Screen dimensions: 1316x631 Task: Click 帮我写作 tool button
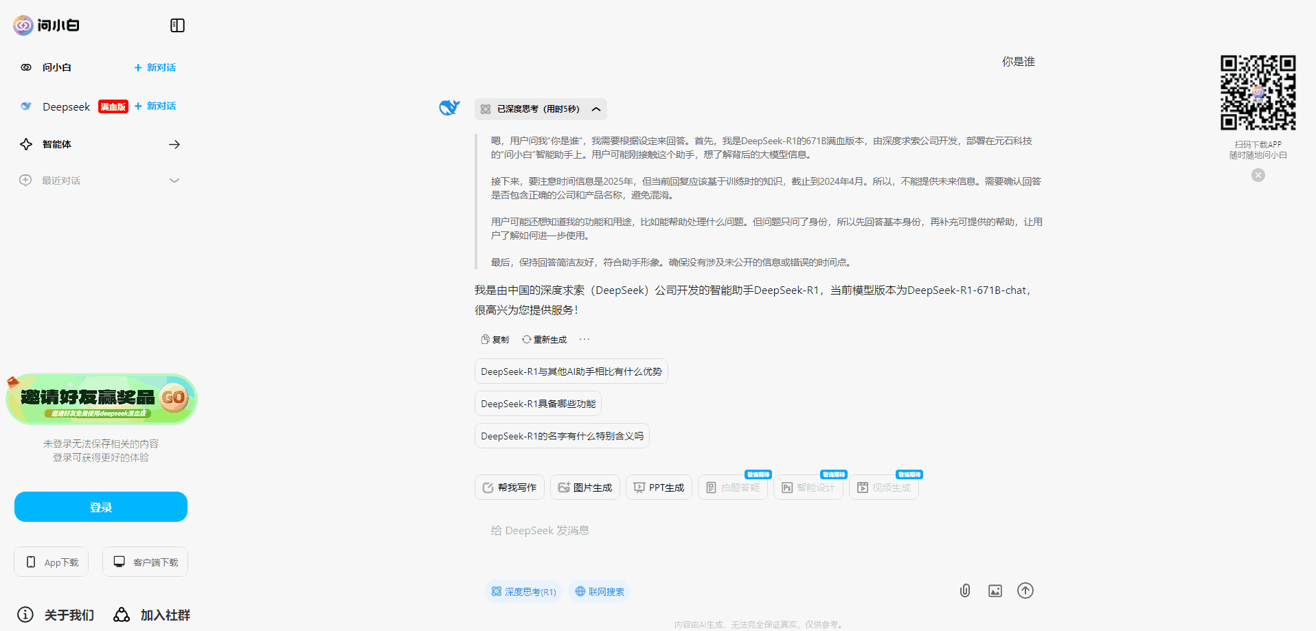(x=510, y=487)
